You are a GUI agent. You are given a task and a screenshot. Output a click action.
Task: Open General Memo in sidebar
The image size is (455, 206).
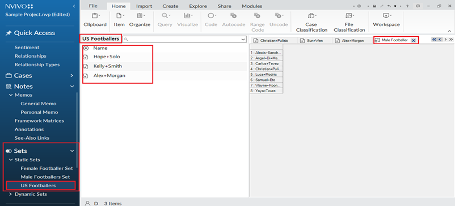point(39,104)
